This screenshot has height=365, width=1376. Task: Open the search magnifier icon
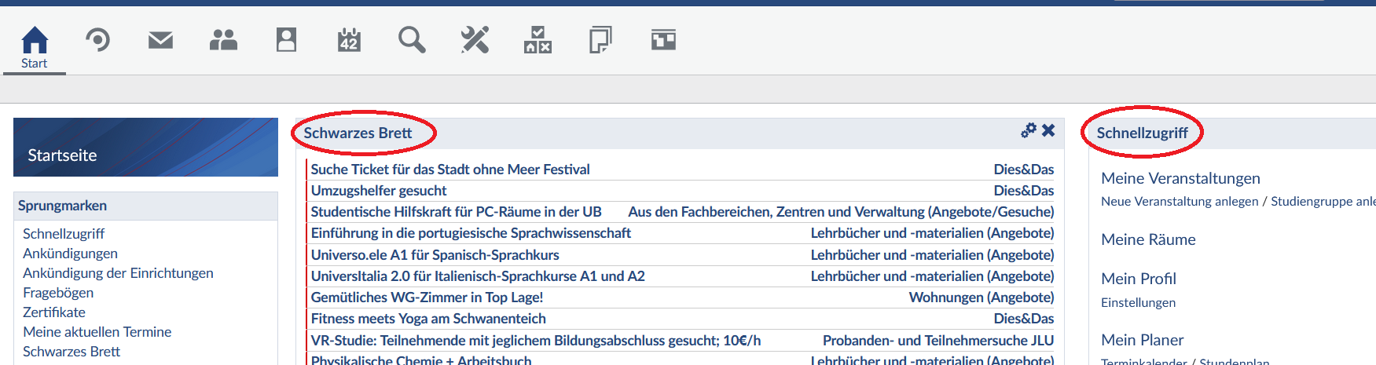[412, 40]
